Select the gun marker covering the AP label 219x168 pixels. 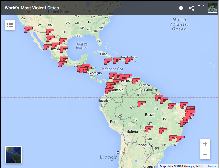point(159,98)
